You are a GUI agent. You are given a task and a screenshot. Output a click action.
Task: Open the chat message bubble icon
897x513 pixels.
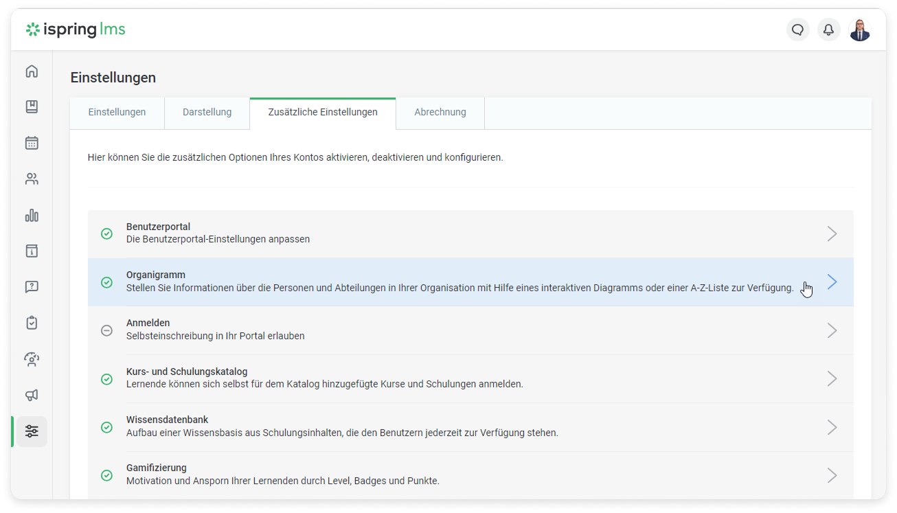point(797,30)
